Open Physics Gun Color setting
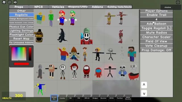 (x=21, y=27)
